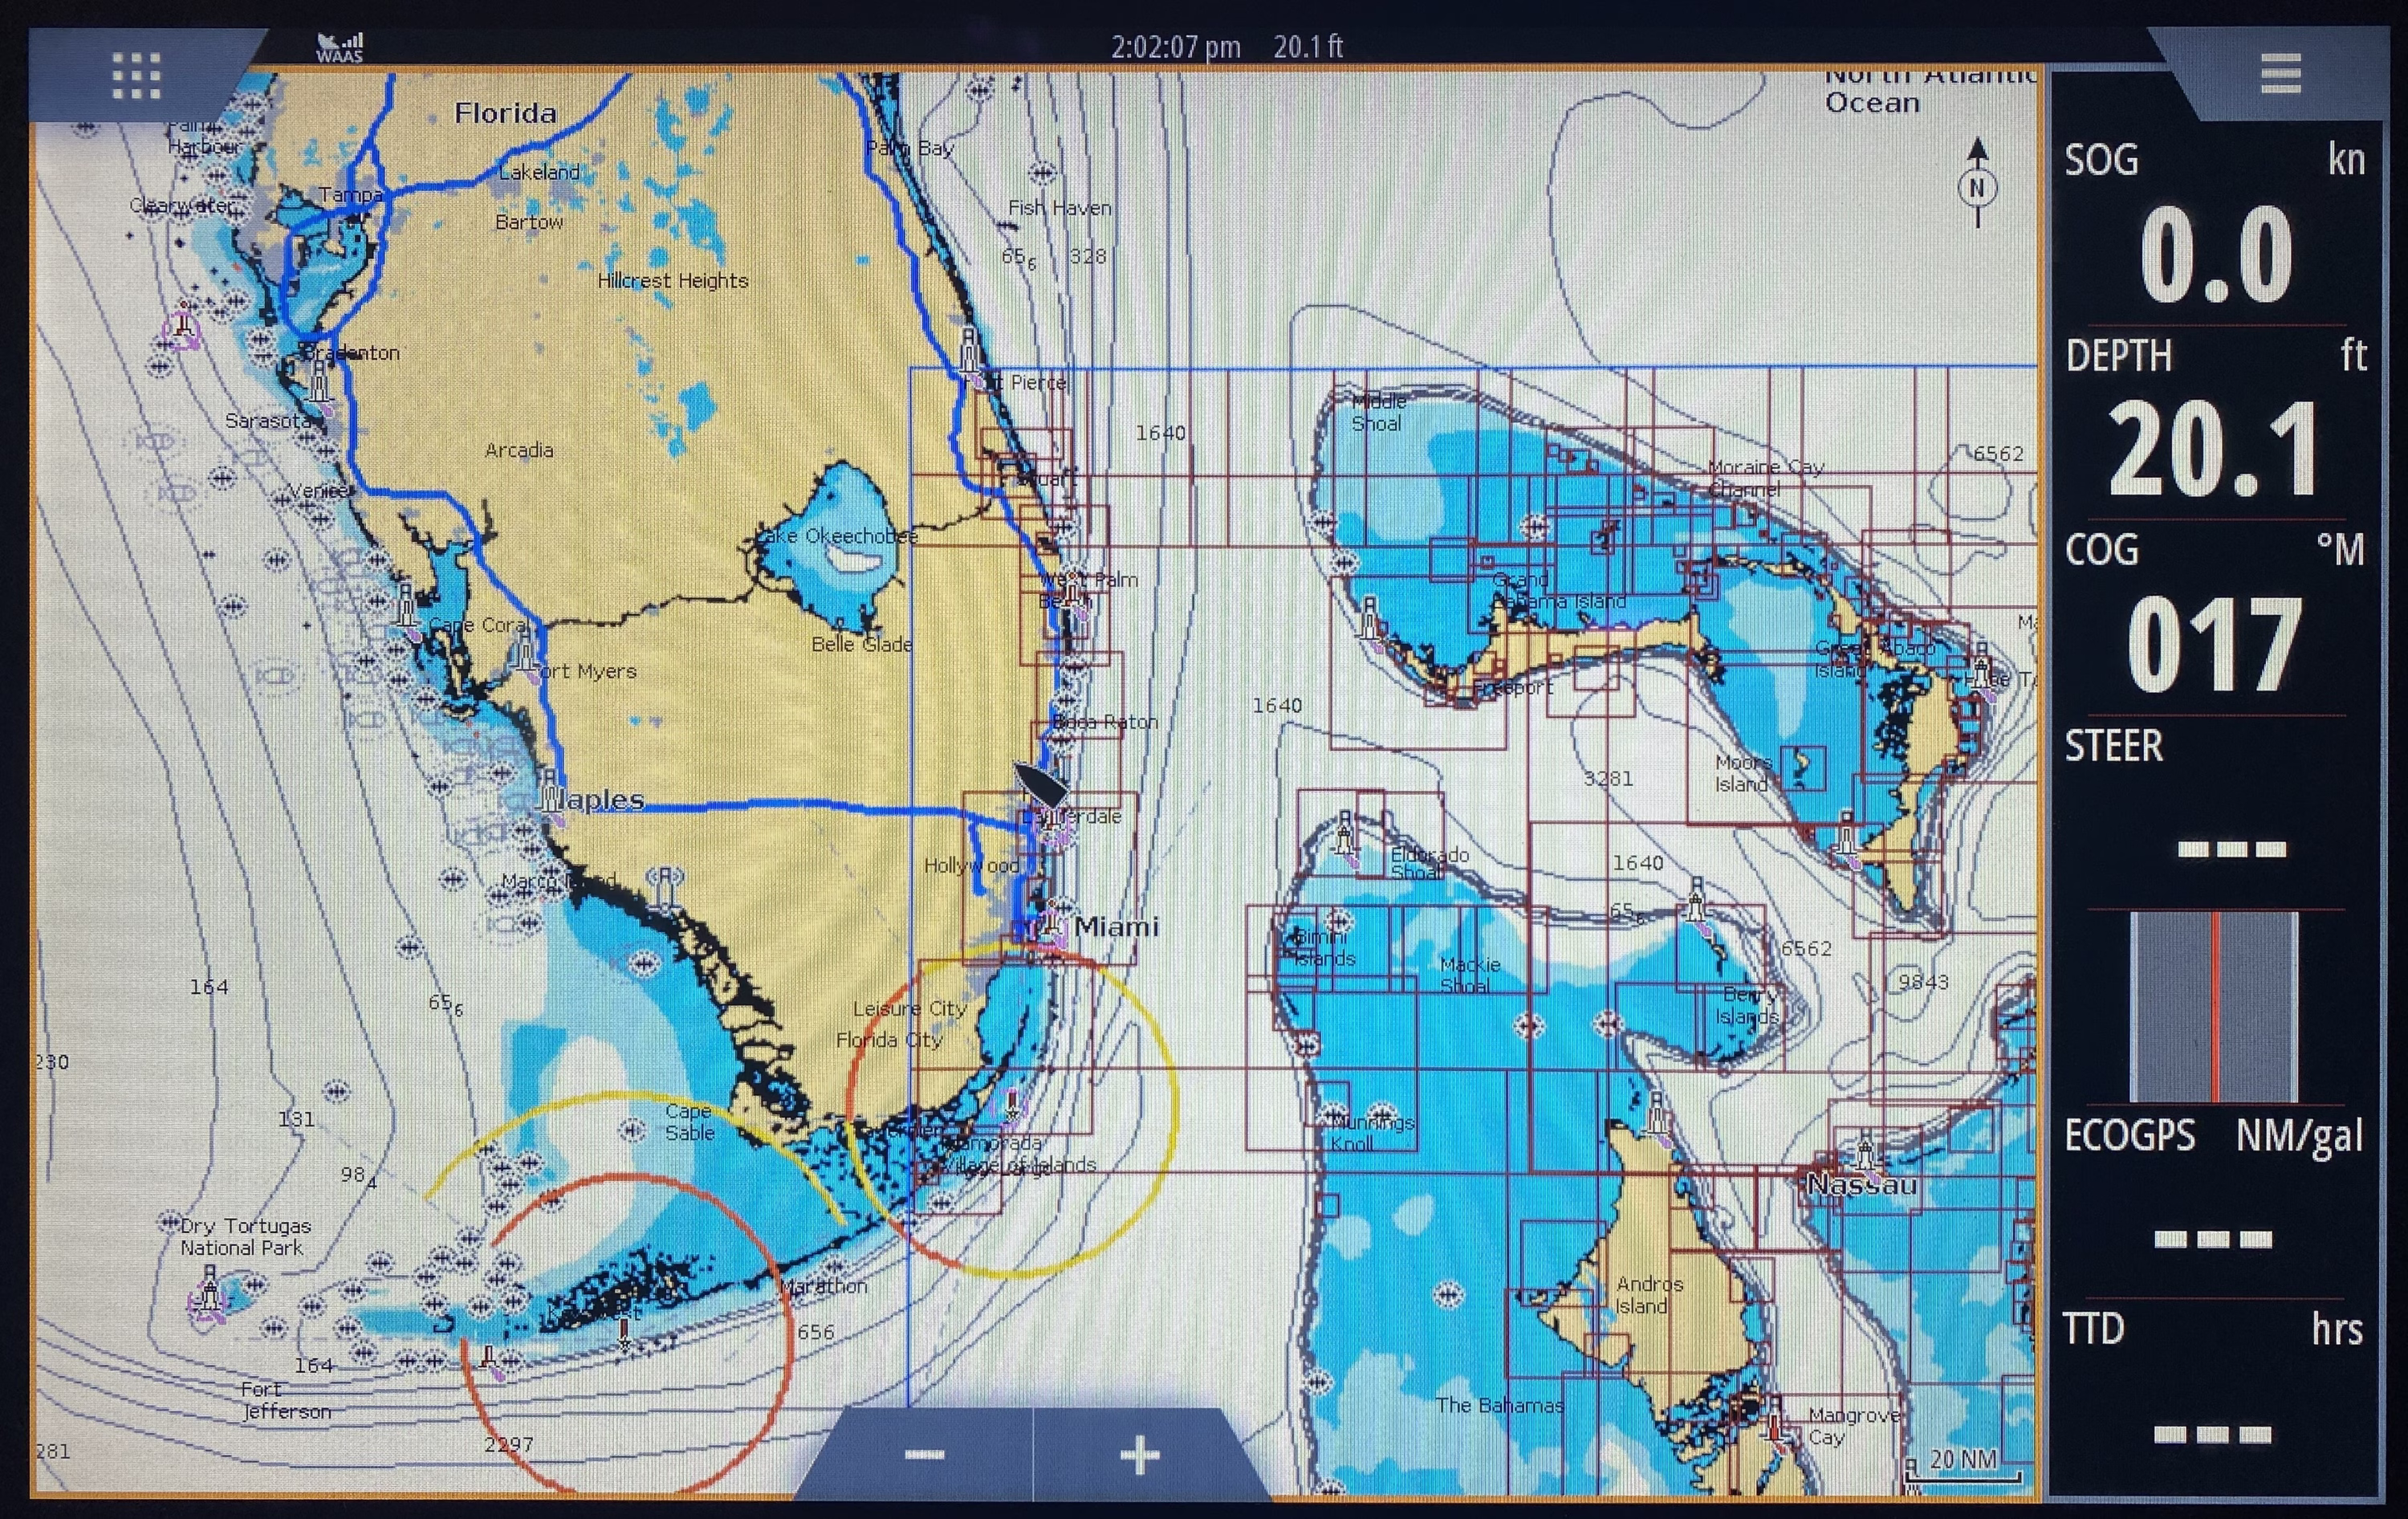Tap the lighthouse icon near Bradenton
The height and width of the screenshot is (1519, 2408).
[319, 381]
